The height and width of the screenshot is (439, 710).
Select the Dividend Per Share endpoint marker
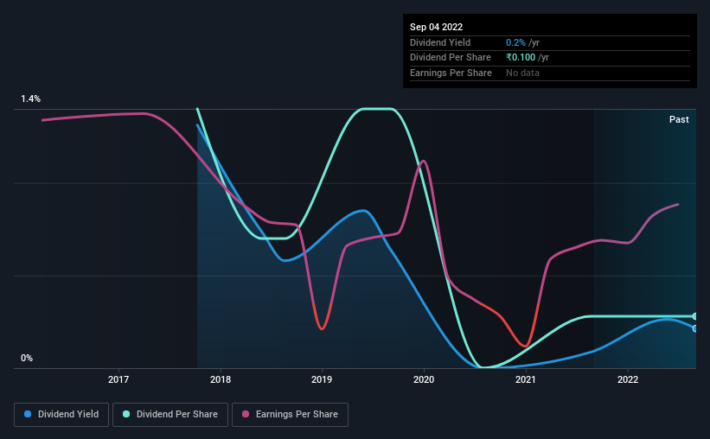[x=694, y=316]
